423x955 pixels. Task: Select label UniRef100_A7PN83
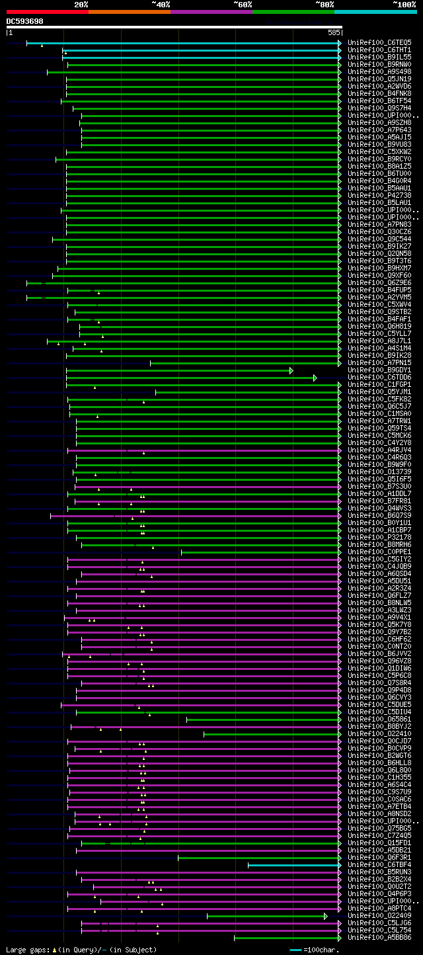point(379,224)
